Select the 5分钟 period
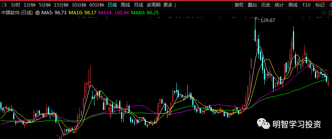332x139 pixels. coord(44,5)
